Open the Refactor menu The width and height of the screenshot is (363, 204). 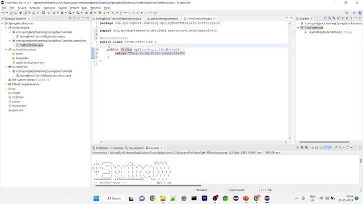35,8
